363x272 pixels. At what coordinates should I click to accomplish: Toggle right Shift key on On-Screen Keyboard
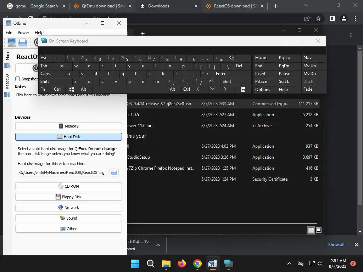tap(235, 81)
